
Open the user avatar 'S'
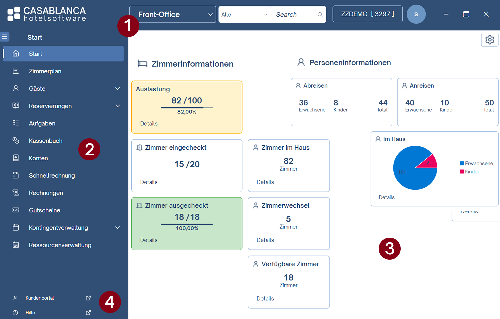tap(416, 14)
